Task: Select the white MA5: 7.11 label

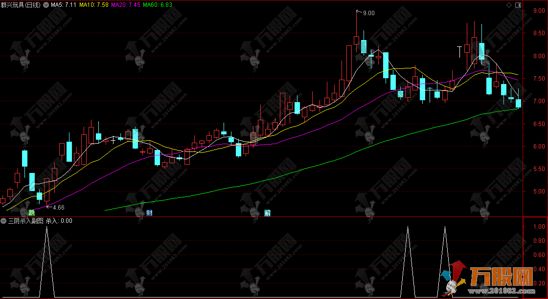Action: (x=64, y=4)
